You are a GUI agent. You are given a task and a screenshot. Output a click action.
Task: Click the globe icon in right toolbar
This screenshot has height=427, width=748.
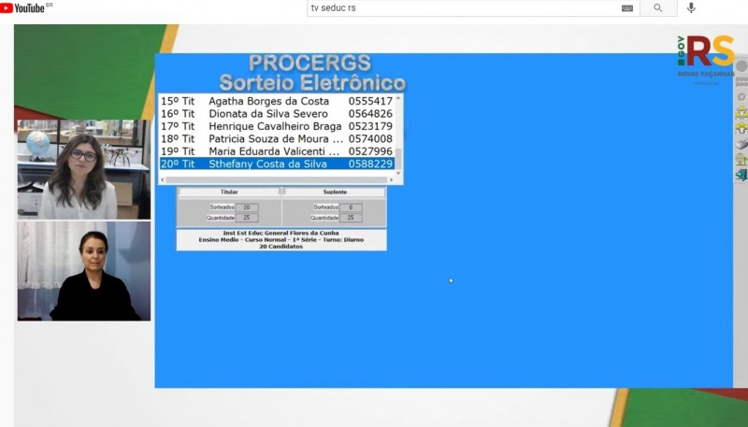pyautogui.click(x=741, y=159)
